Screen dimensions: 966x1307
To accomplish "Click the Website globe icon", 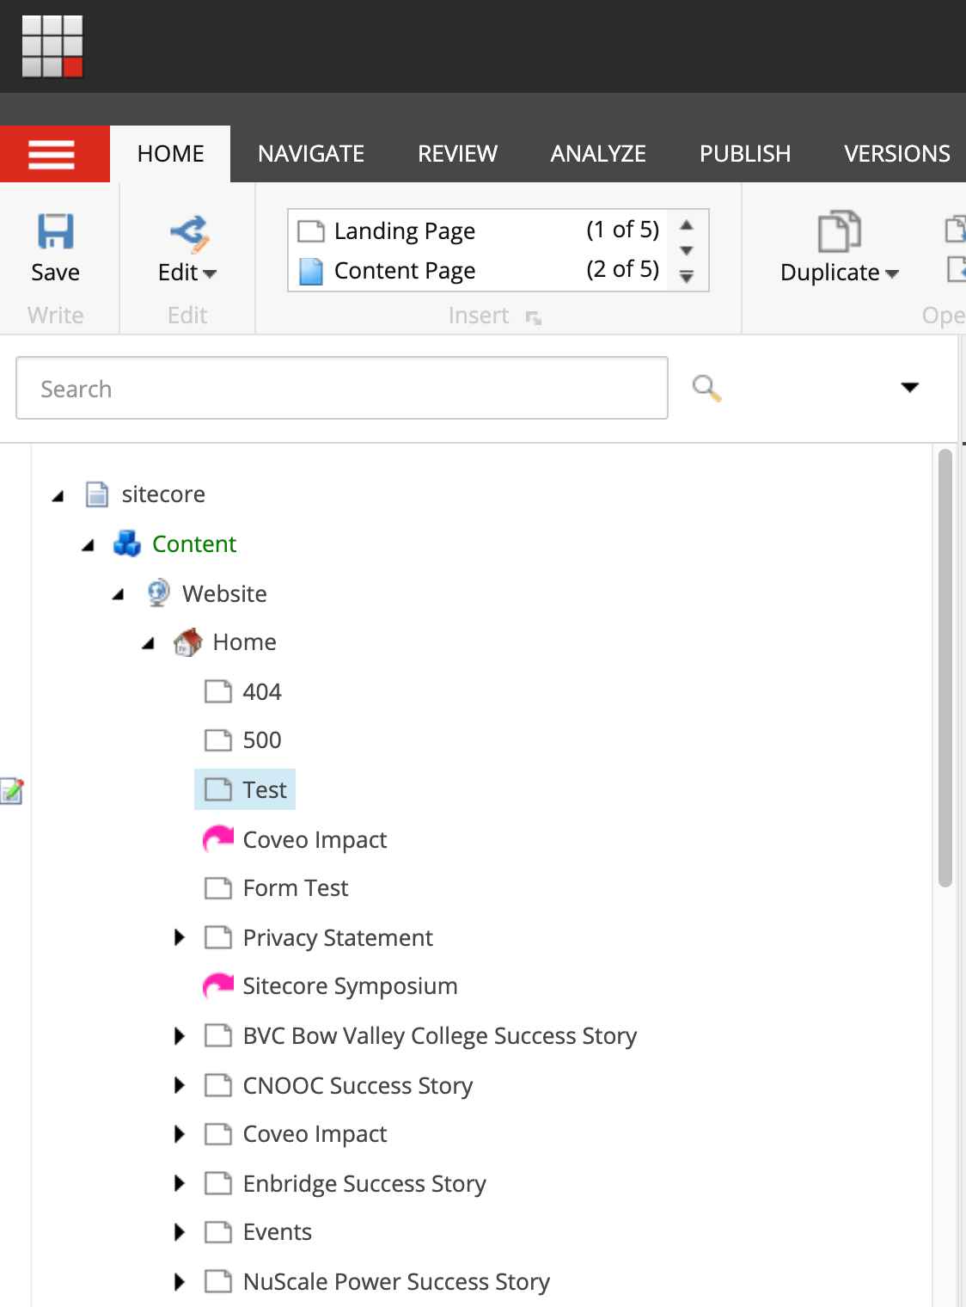I will (157, 593).
